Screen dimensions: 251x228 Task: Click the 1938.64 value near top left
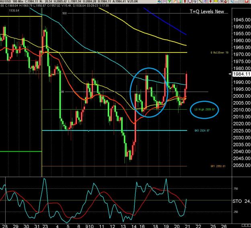[14, 10]
